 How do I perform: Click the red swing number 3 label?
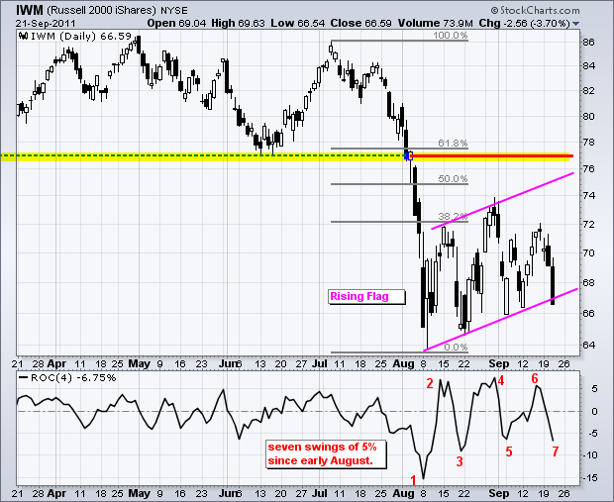(460, 461)
